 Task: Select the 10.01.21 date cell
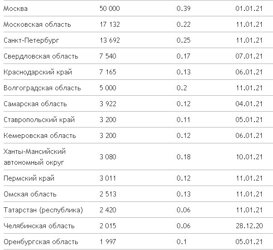249,157
